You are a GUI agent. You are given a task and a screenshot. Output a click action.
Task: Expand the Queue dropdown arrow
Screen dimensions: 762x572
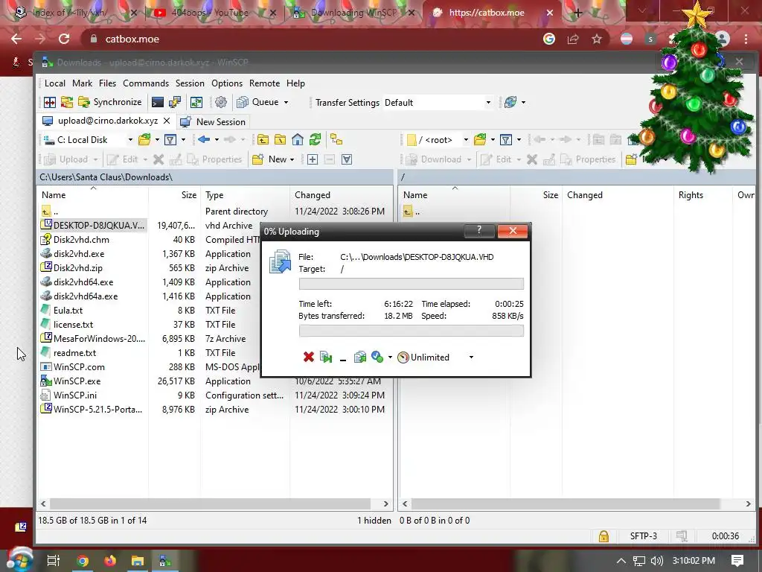(286, 102)
